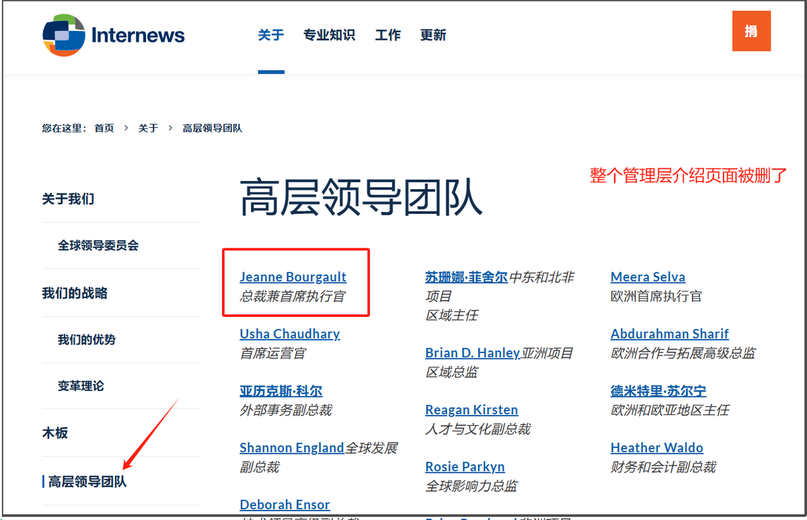Open Abdurahman Sharif's profile link
The image size is (807, 520).
(670, 334)
